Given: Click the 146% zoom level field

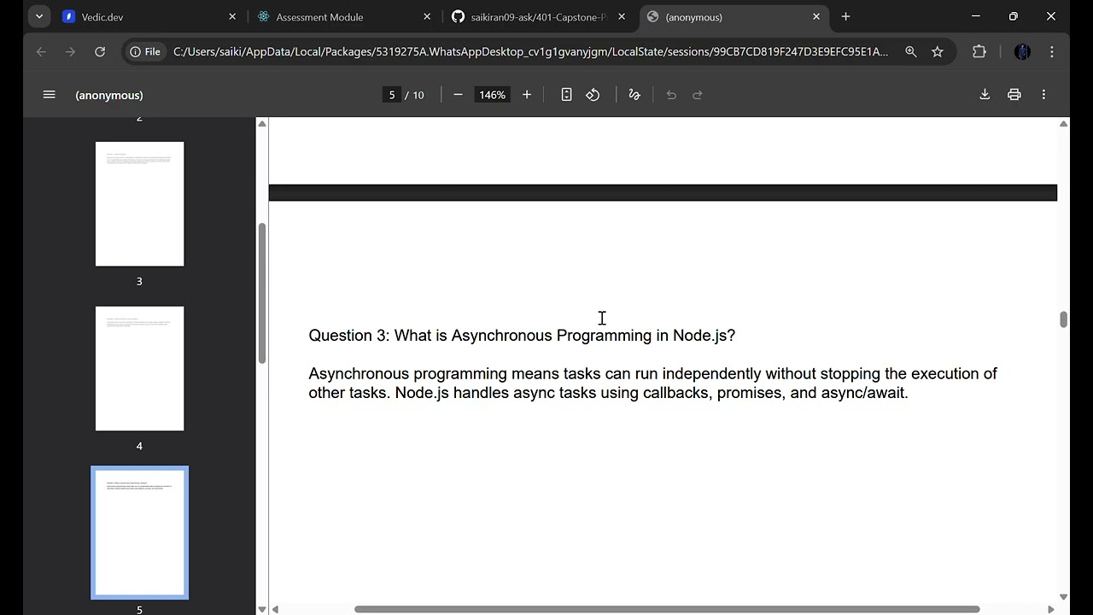Looking at the screenshot, I should coord(492,95).
